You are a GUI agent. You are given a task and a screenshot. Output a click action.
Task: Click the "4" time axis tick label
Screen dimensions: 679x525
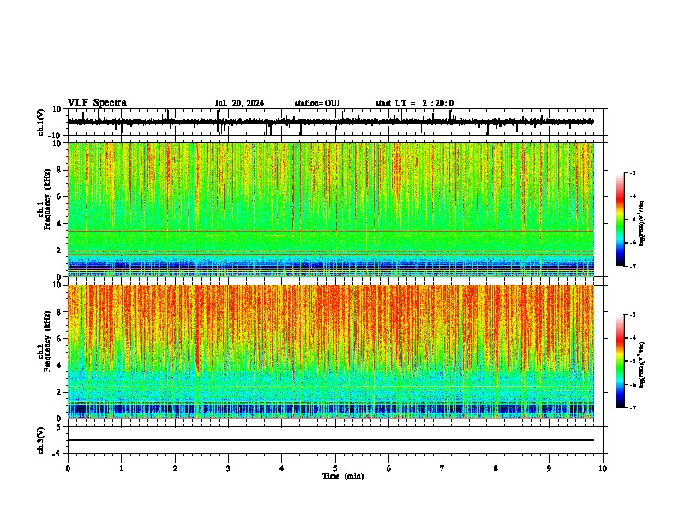282,468
